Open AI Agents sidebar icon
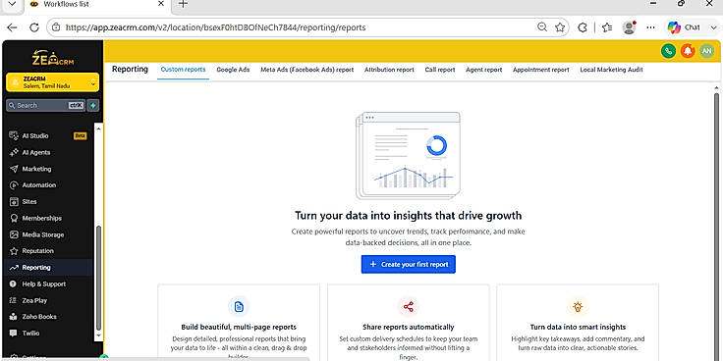The width and height of the screenshot is (723, 361). [x=14, y=152]
